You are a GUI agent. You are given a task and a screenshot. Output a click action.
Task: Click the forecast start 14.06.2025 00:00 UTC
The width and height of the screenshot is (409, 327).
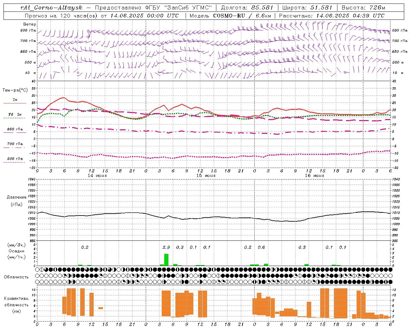point(144,16)
